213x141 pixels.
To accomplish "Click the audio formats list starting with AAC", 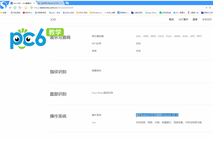I will click(x=169, y=36).
